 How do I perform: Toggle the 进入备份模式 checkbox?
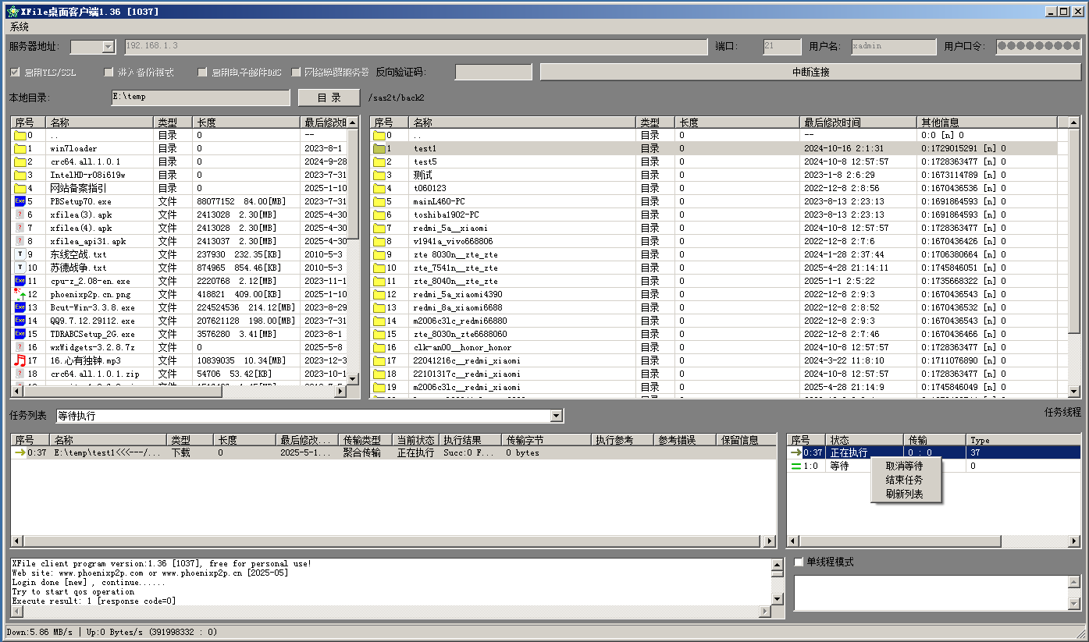point(109,73)
